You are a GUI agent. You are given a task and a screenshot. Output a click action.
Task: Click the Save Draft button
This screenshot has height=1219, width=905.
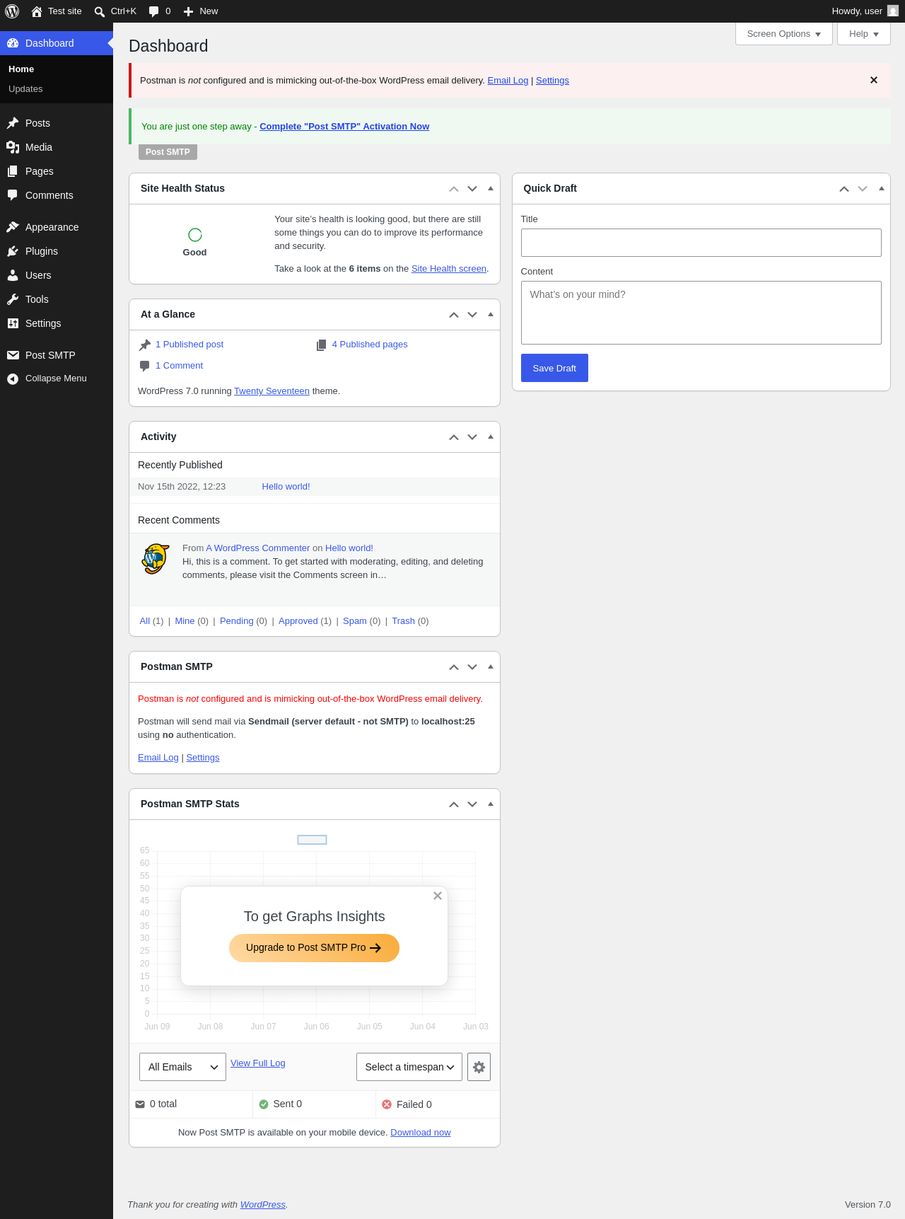(554, 368)
